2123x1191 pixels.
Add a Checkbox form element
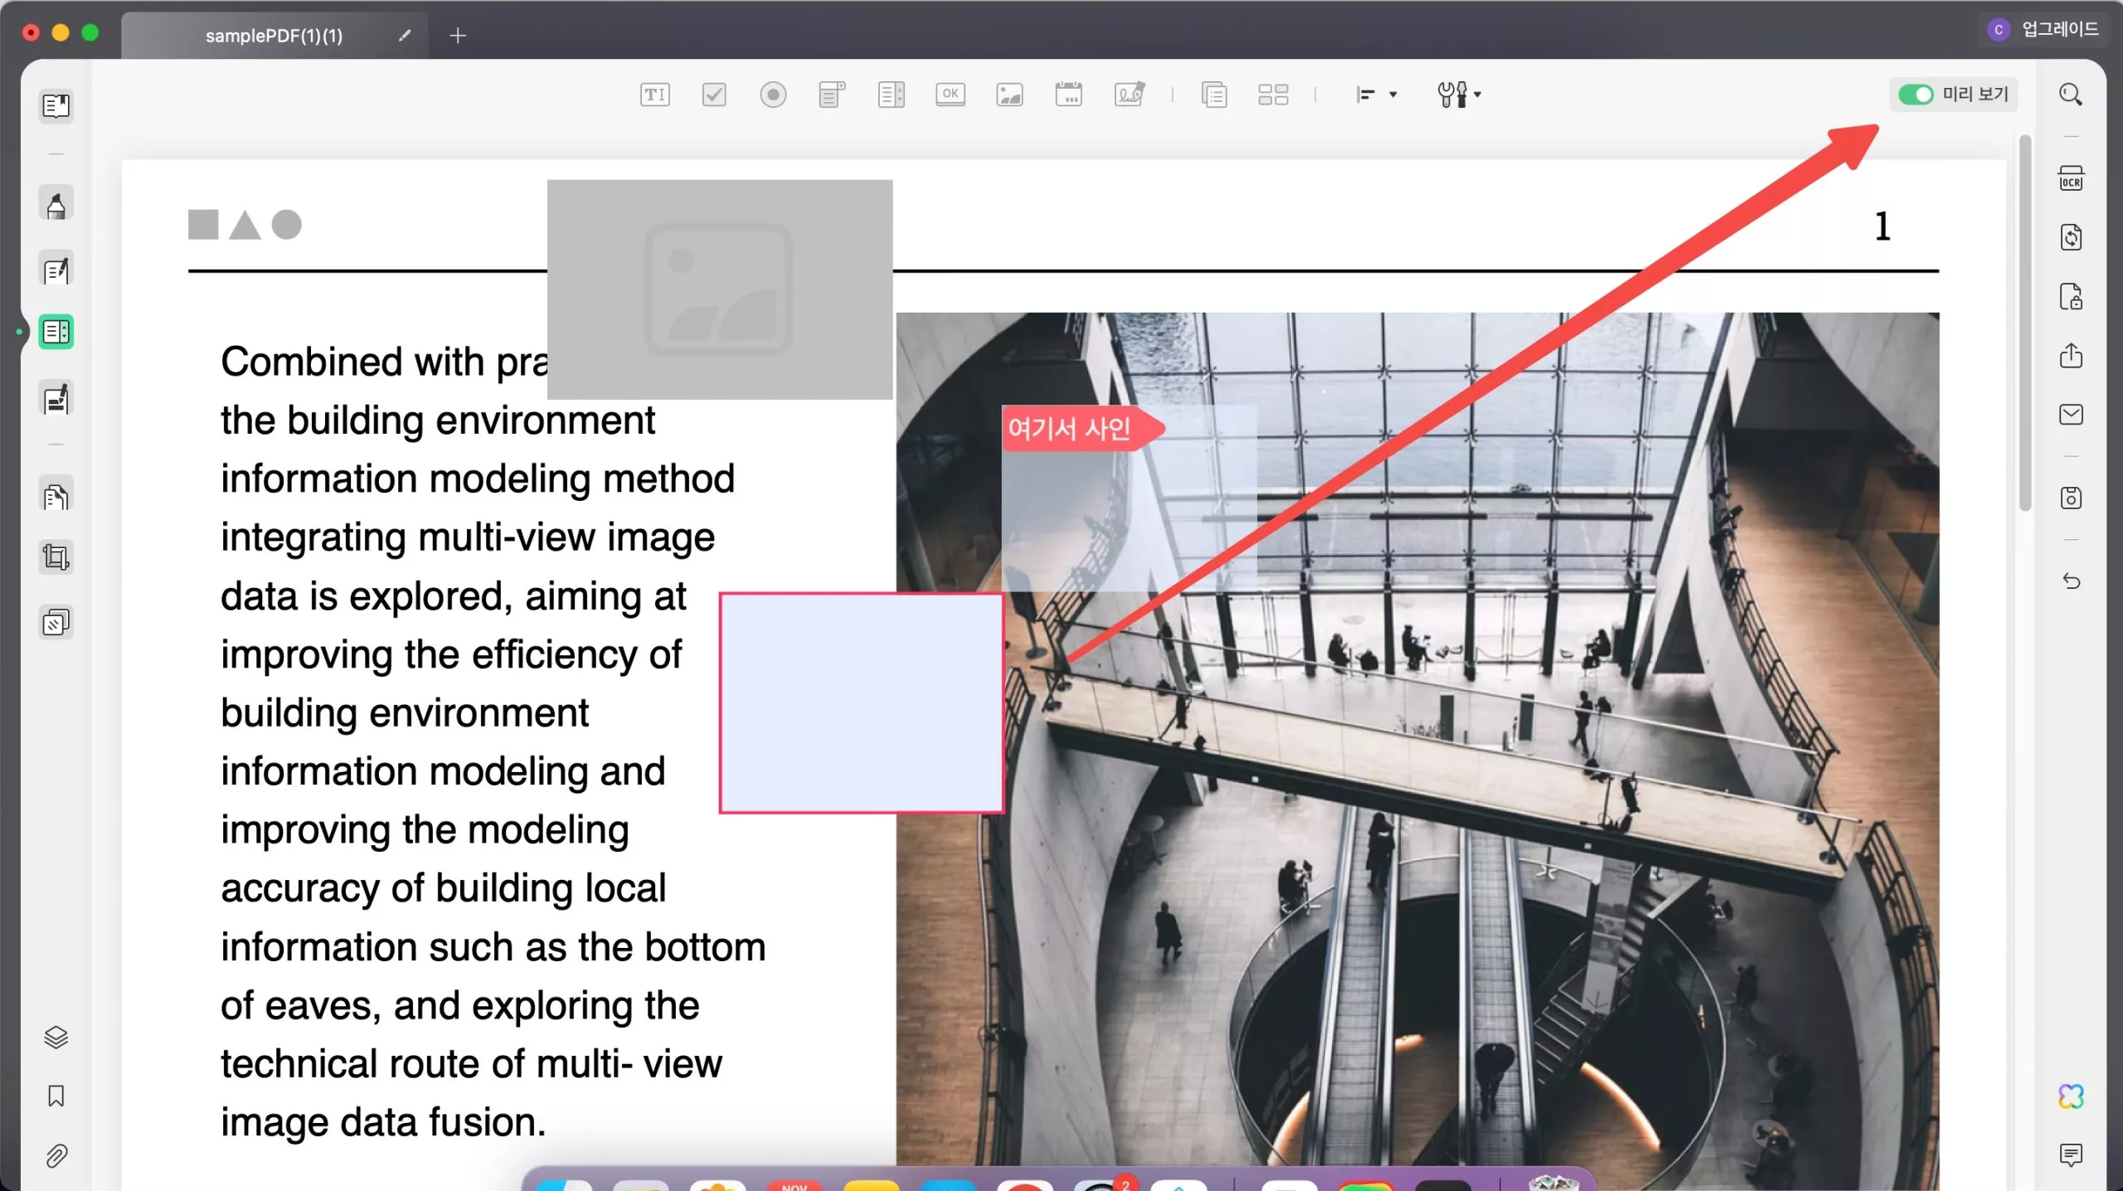pyautogui.click(x=714, y=95)
